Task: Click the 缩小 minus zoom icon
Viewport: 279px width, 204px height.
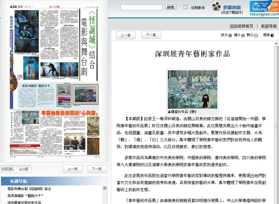Action: coord(243,36)
